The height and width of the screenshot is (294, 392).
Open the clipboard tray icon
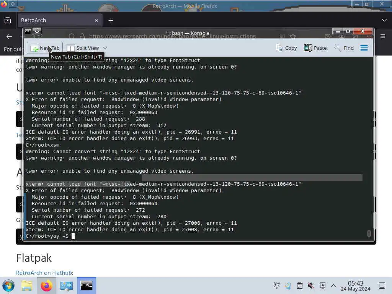[x=299, y=285]
